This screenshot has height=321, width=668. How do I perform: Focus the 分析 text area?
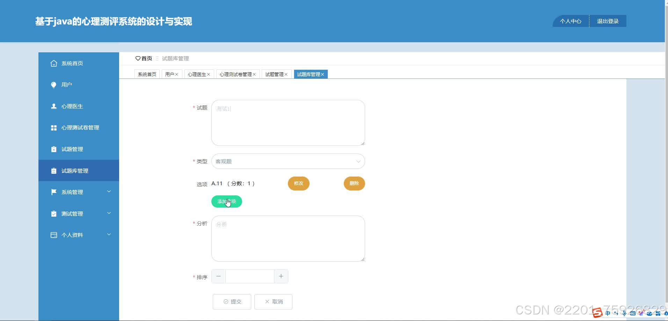288,239
